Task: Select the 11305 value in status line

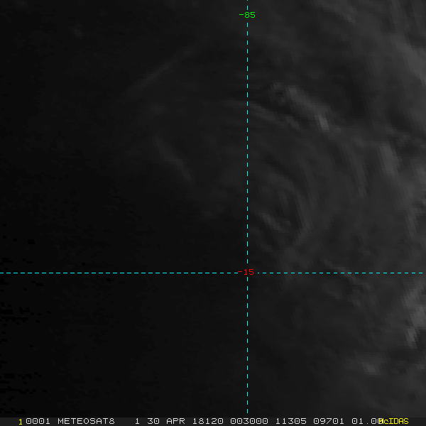Action: tap(291, 421)
